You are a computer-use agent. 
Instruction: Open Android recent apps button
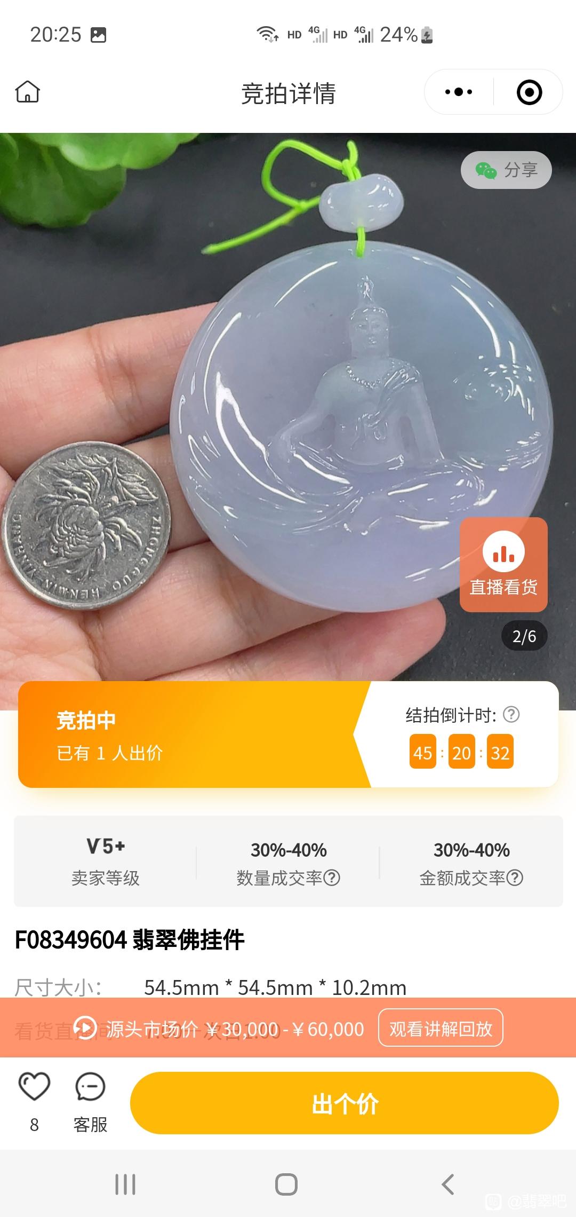125,1184
